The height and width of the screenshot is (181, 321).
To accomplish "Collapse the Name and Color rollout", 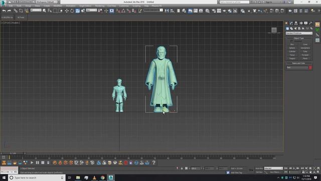I will (x=299, y=63).
